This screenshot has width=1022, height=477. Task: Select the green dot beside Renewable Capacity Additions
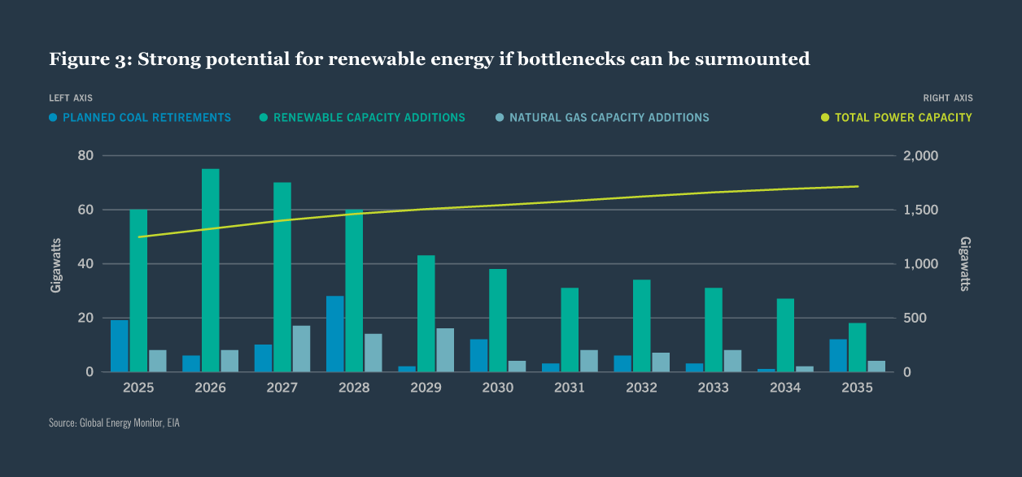[263, 117]
